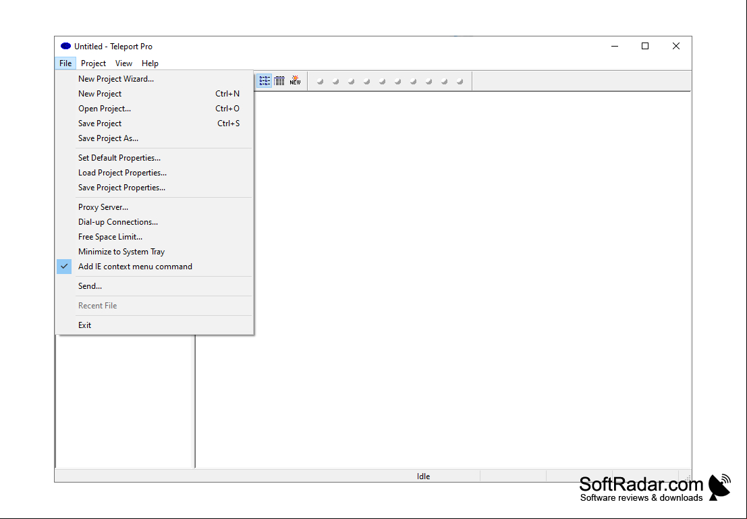Toggle Minimize to System Tray option
Image resolution: width=747 pixels, height=519 pixels.
tap(155, 252)
